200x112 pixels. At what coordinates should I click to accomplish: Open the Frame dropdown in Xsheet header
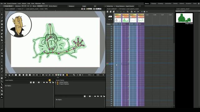click(x=110, y=24)
